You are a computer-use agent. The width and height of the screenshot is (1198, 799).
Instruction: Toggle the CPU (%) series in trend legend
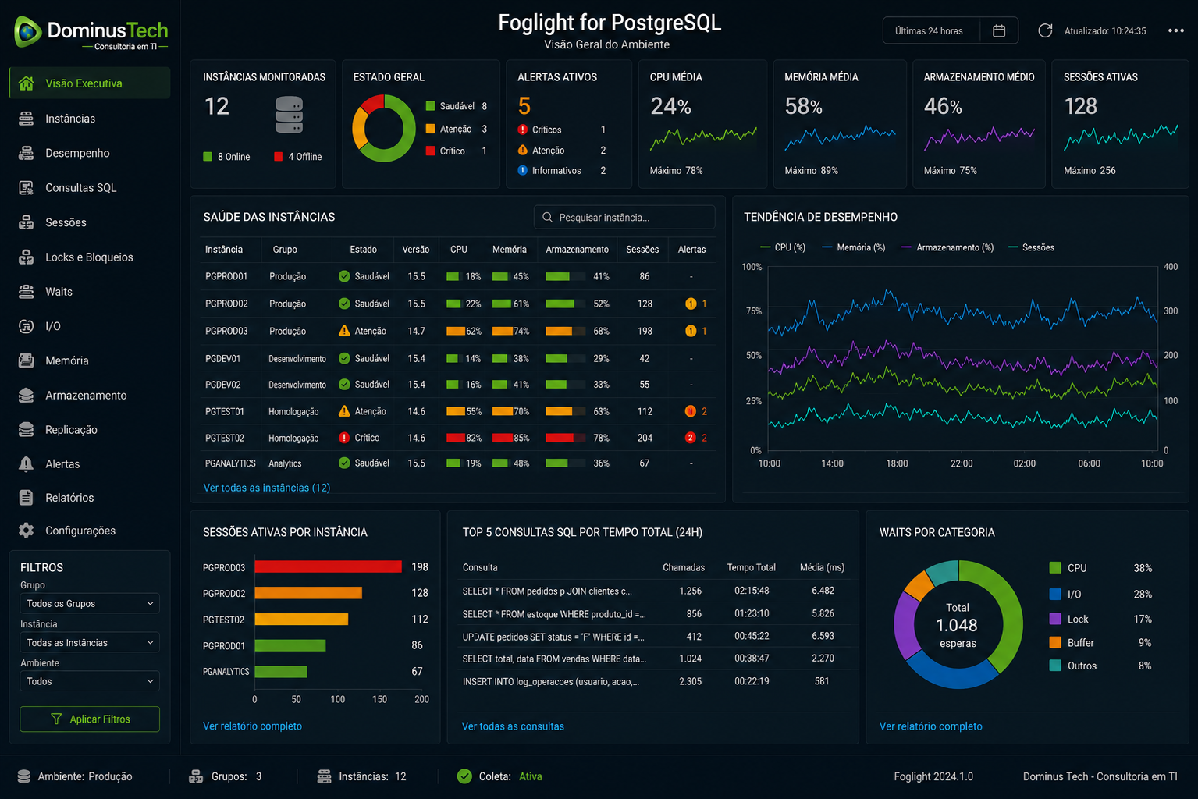(x=783, y=247)
